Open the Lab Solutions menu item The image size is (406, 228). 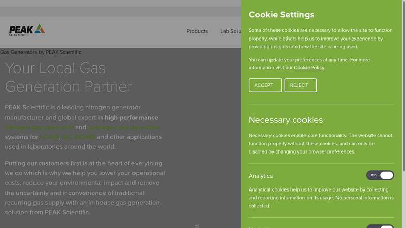230,31
